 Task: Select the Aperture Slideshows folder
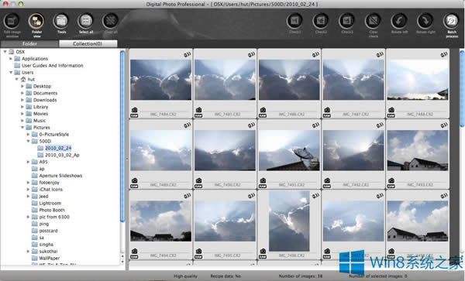tap(60, 176)
